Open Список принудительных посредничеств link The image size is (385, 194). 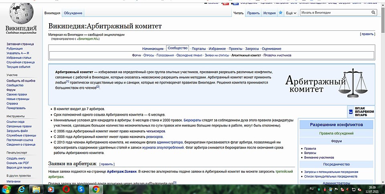coord(330,176)
